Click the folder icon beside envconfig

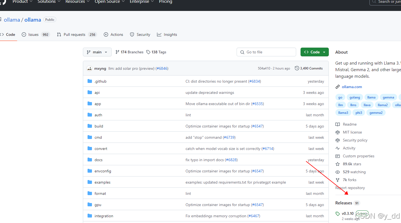(90, 171)
